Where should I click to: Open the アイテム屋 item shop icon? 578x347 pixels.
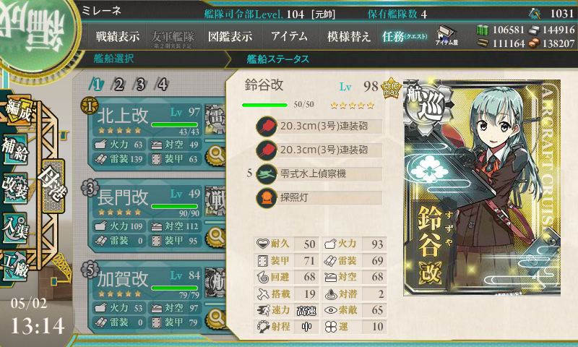447,35
